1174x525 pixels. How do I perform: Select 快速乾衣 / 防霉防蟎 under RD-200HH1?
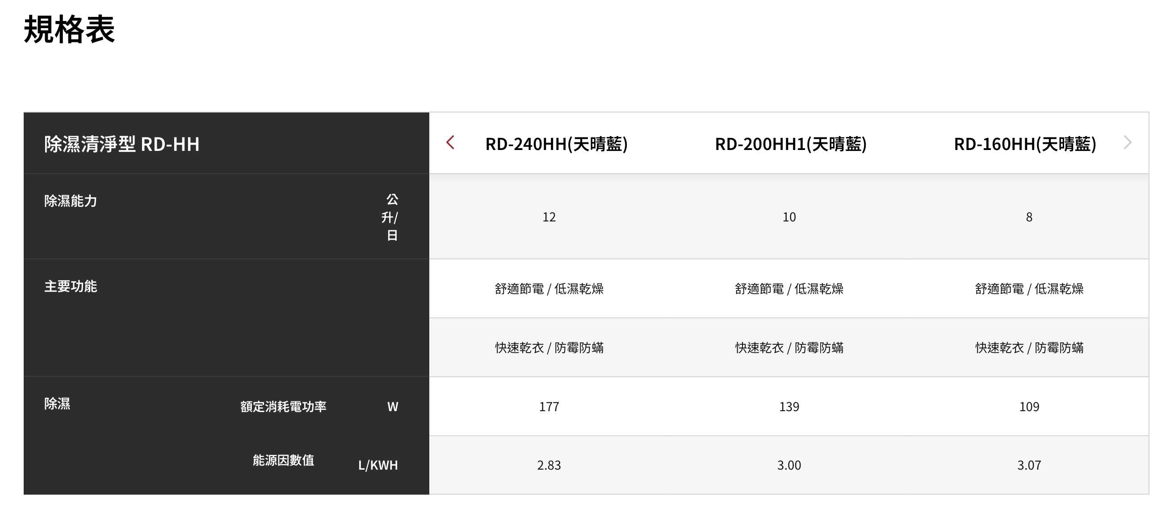click(790, 348)
